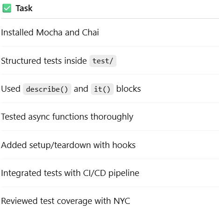Select the Added setup/teardown with hooks row
The image size is (219, 216).
[x=110, y=145]
